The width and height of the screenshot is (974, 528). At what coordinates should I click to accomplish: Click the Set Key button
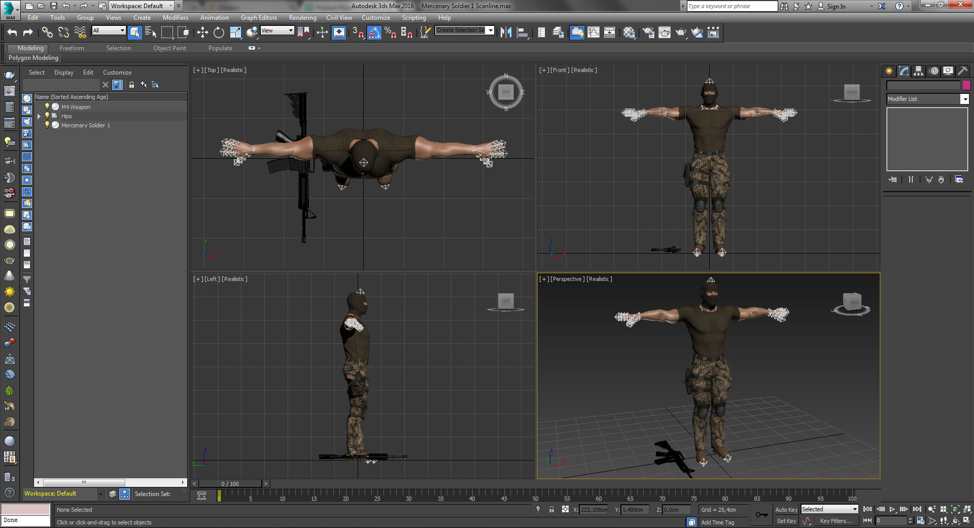pos(786,521)
